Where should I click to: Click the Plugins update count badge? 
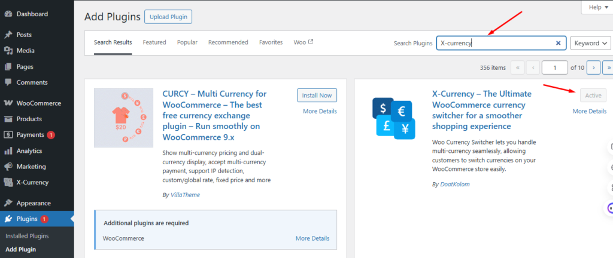tap(44, 219)
